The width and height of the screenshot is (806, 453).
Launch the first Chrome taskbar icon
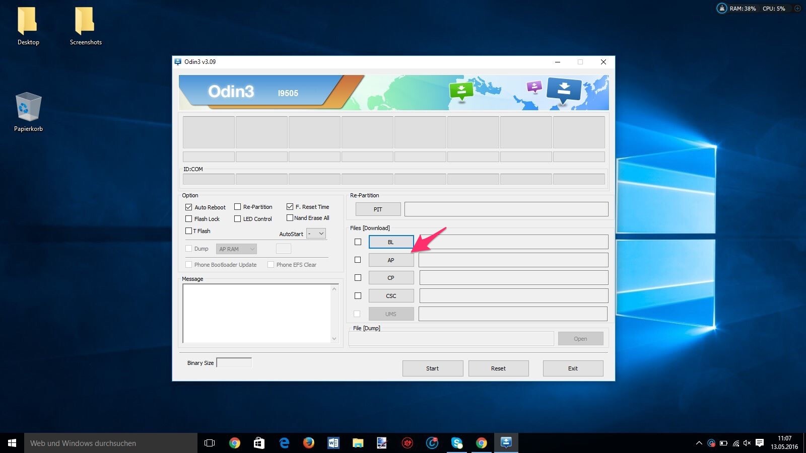point(234,443)
